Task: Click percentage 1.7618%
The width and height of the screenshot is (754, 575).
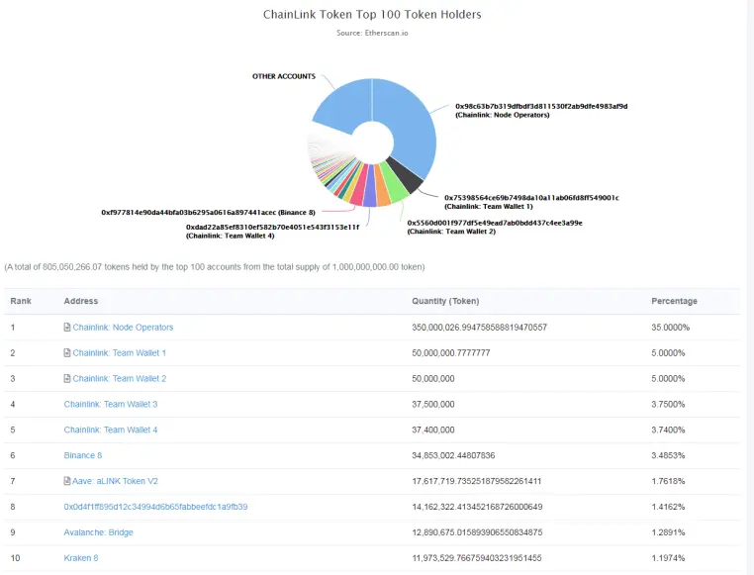Action: point(668,481)
